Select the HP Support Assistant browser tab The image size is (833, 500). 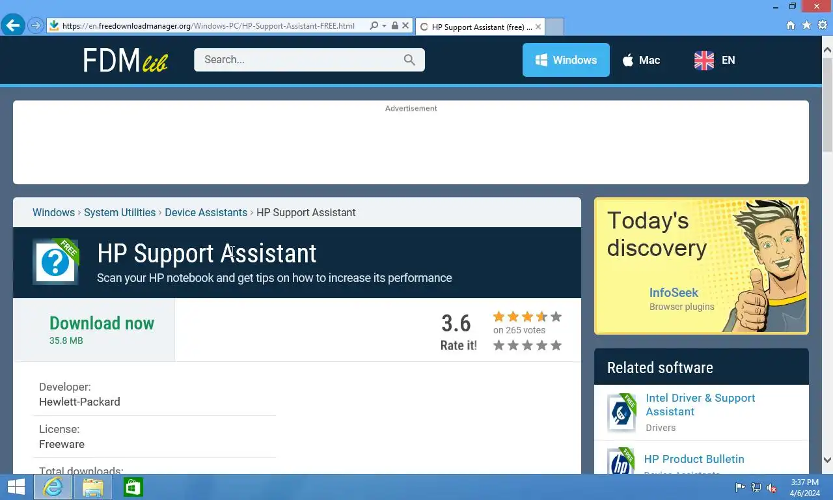480,27
